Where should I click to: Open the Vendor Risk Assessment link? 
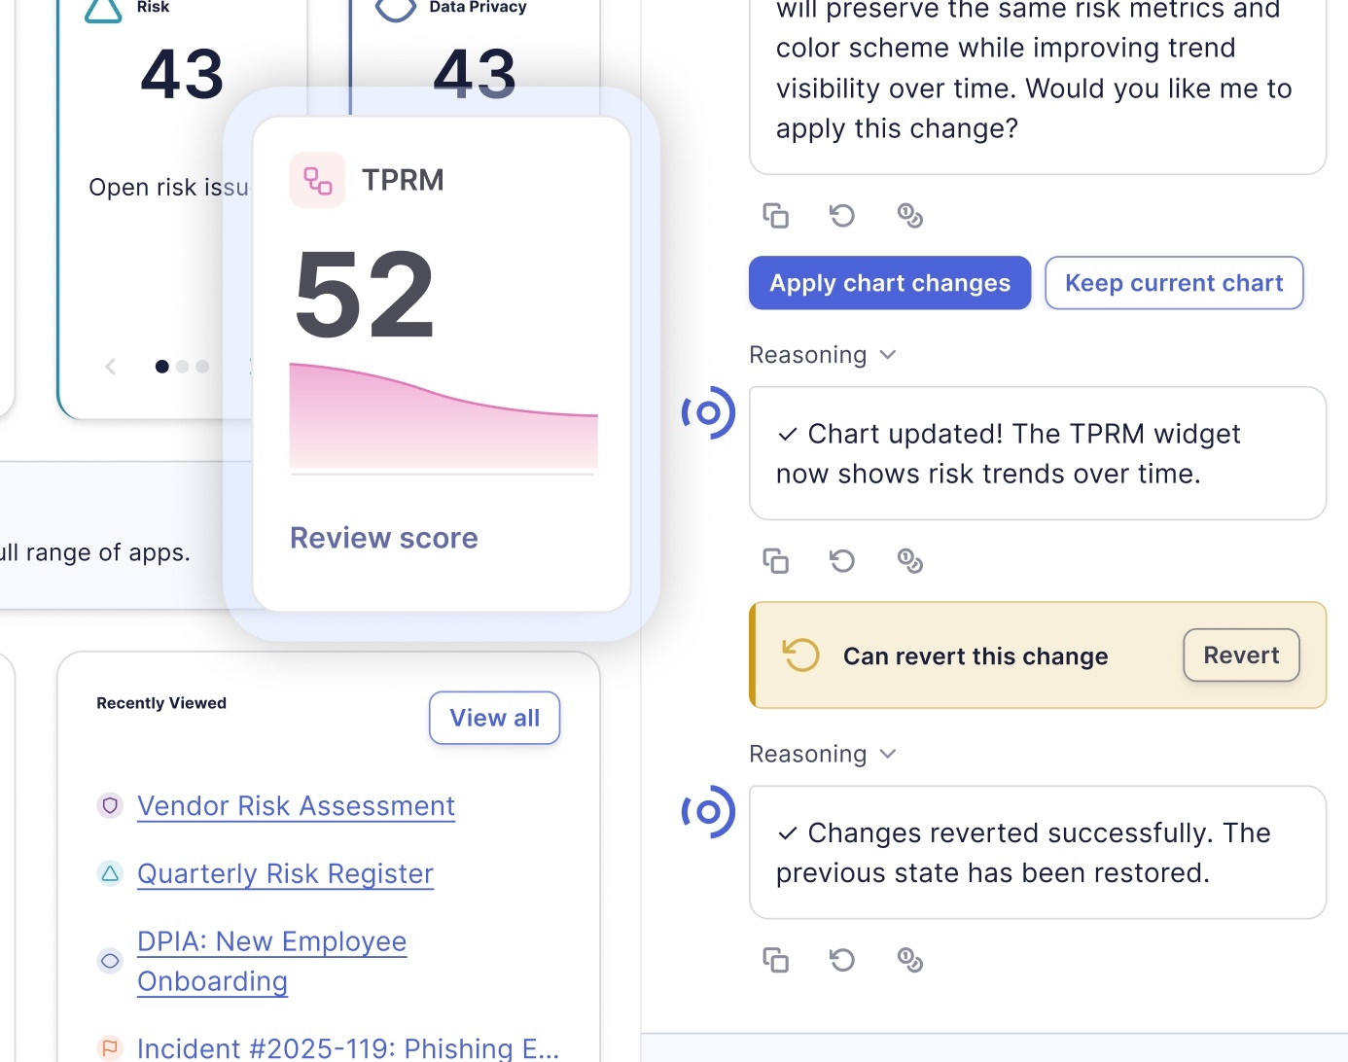pos(296,806)
